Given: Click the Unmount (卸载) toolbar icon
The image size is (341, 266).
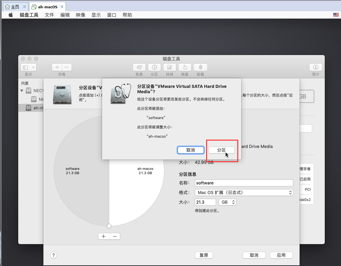Looking at the screenshot, I should 200,67.
